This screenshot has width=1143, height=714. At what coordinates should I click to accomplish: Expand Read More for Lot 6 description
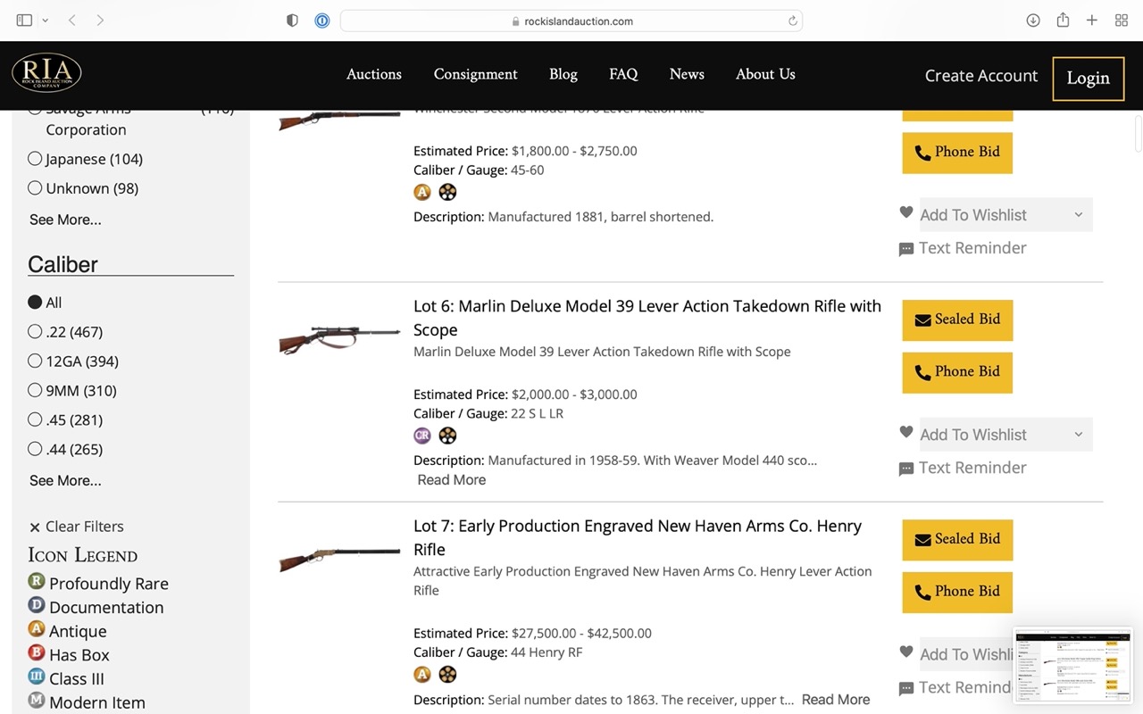452,480
